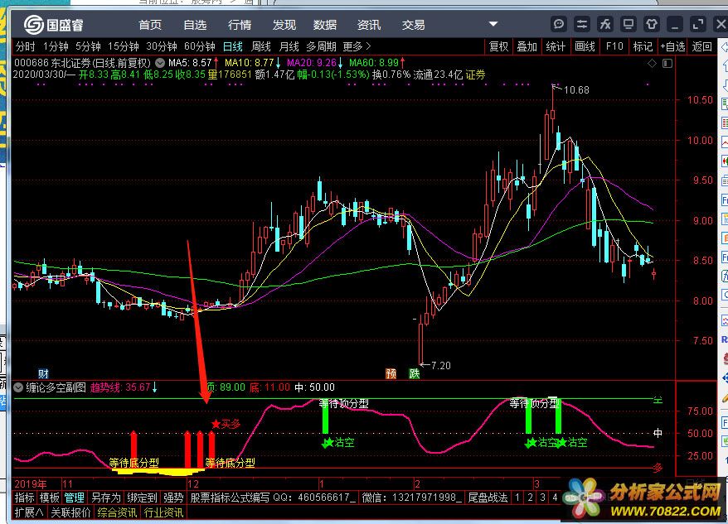Image resolution: width=728 pixels, height=524 pixels.
Task: Switch to 日线 daily chart period
Action: pyautogui.click(x=233, y=46)
